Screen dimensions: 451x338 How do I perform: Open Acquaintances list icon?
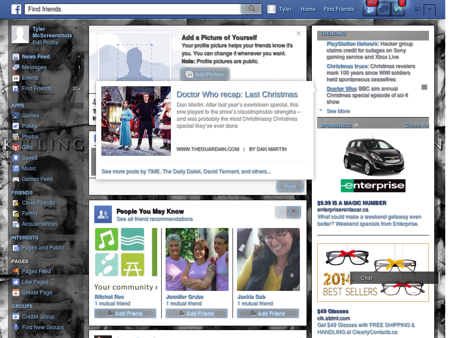point(16,224)
